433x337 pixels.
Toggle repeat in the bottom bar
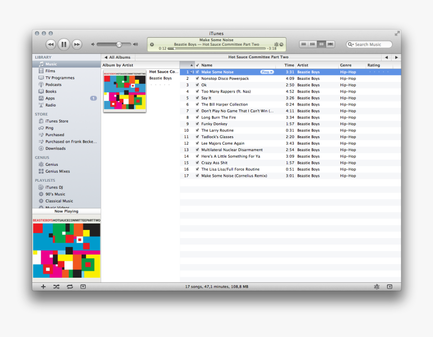pos(70,287)
